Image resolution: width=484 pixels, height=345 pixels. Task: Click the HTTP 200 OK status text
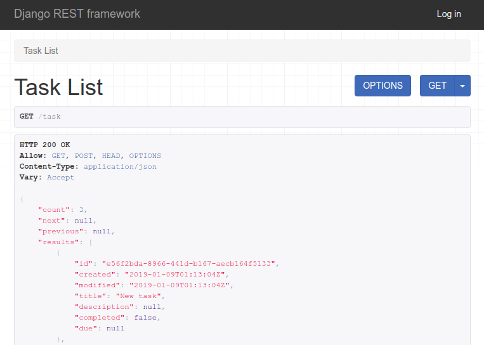45,145
